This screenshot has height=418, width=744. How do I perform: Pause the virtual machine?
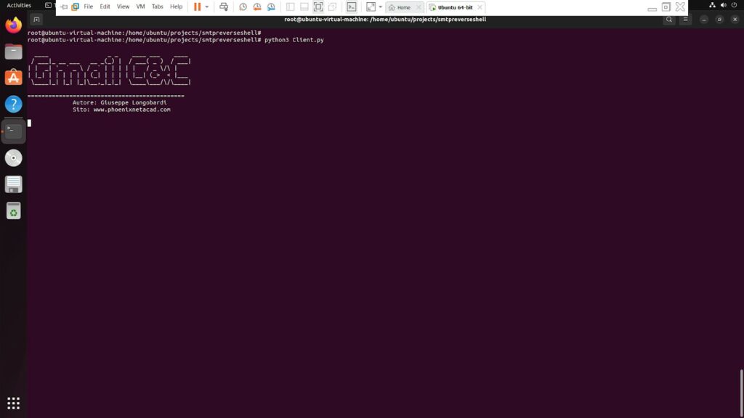[197, 7]
